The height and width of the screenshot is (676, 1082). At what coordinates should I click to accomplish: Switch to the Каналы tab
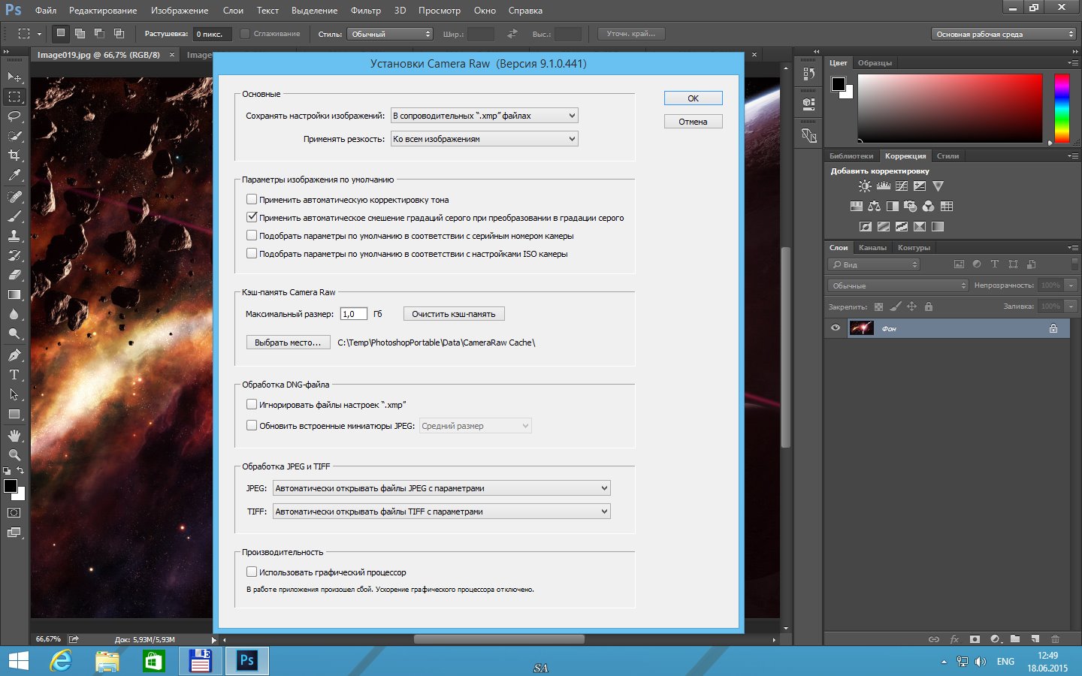pyautogui.click(x=872, y=248)
